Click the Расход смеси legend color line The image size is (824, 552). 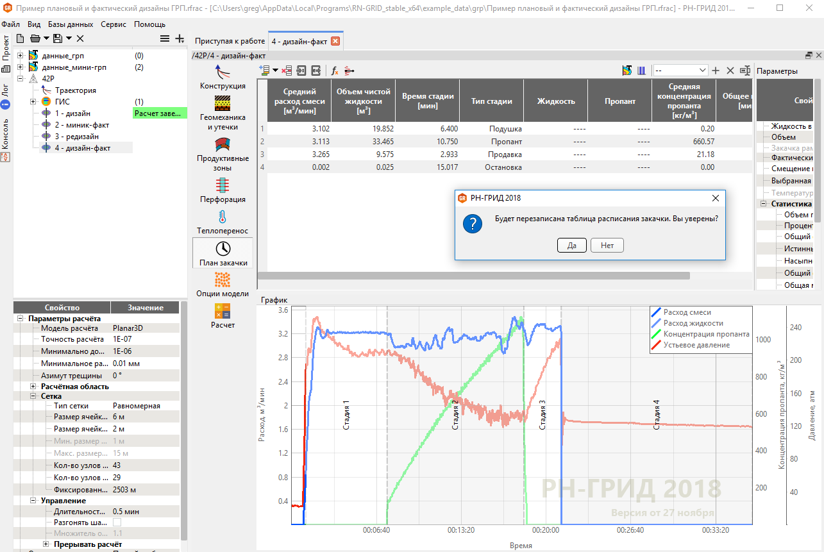pyautogui.click(x=656, y=312)
